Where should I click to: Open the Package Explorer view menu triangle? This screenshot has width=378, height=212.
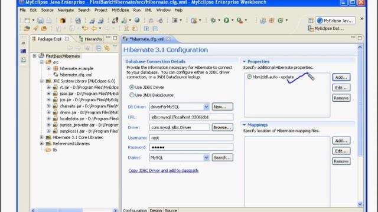pos(115,47)
